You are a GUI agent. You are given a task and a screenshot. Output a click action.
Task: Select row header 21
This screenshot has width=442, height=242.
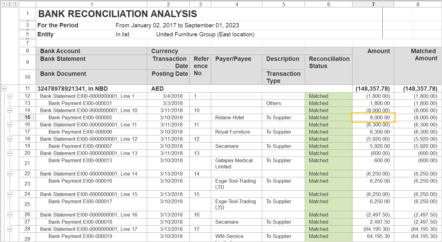click(27, 163)
